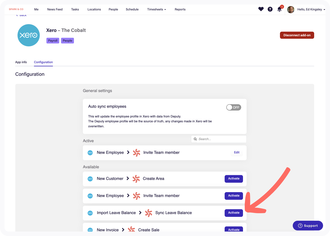
Task: Open the Tasks page
Action: (x=75, y=9)
